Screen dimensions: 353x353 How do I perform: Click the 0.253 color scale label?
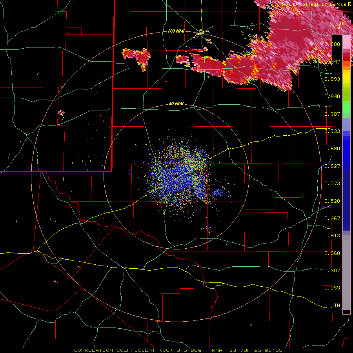[x=332, y=288]
